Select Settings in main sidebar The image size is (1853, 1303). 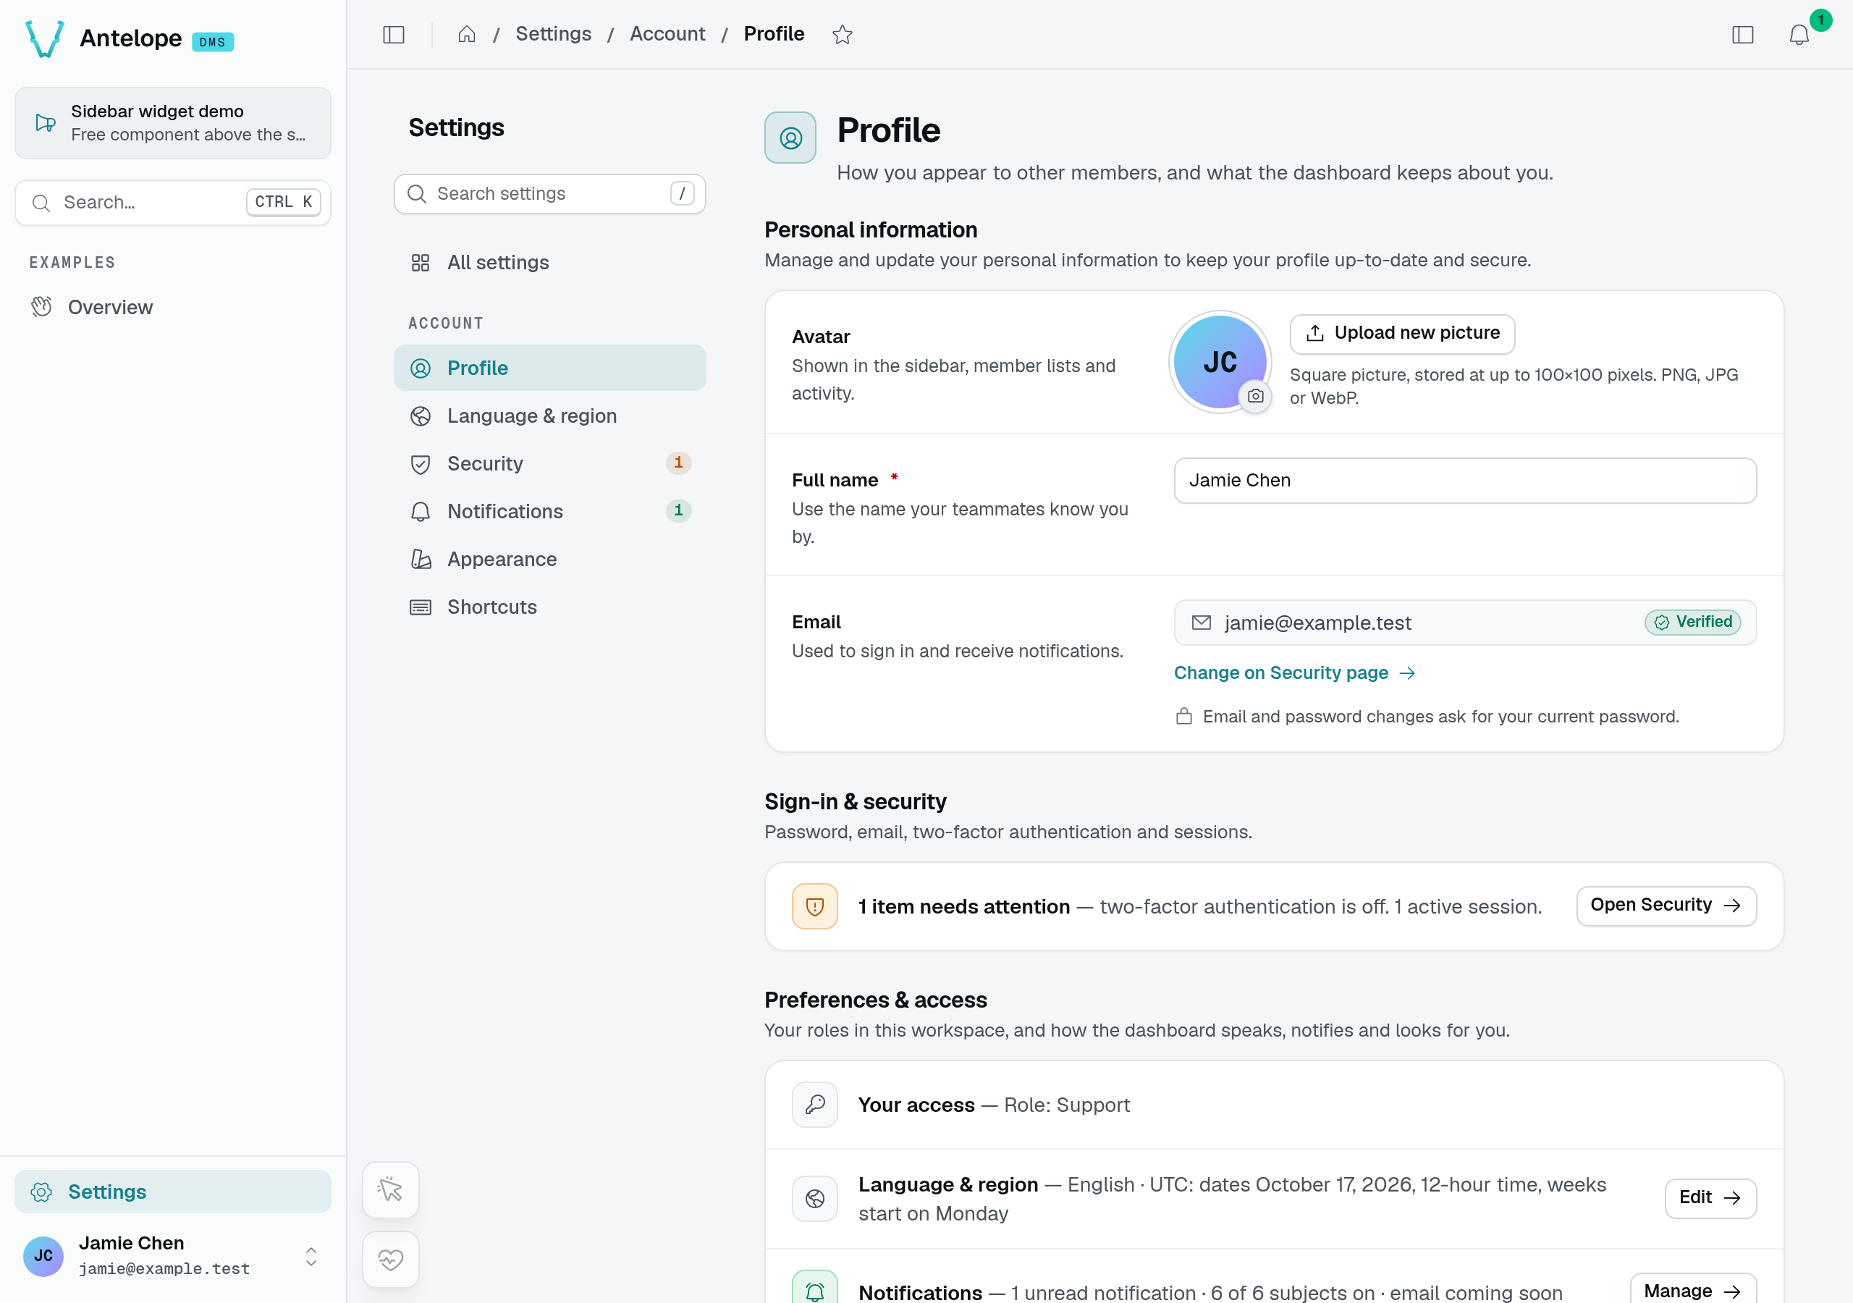(x=173, y=1192)
